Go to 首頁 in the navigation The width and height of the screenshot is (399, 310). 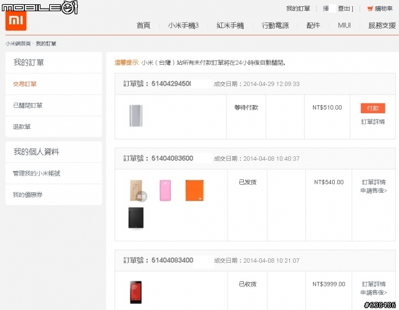point(143,26)
